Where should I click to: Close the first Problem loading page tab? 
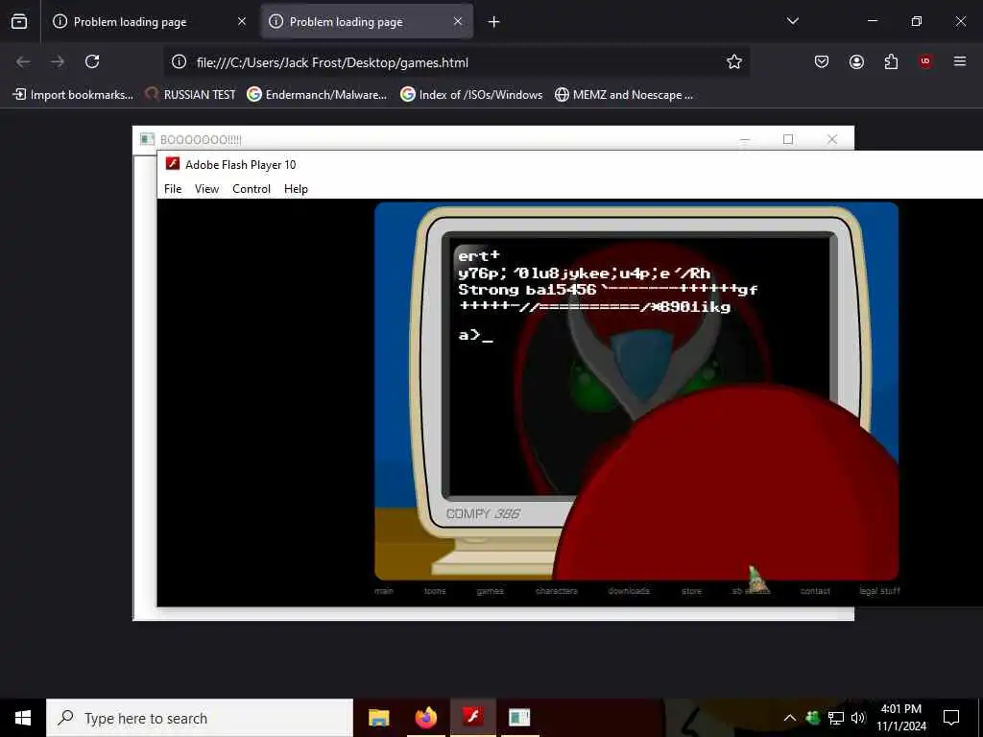(242, 21)
